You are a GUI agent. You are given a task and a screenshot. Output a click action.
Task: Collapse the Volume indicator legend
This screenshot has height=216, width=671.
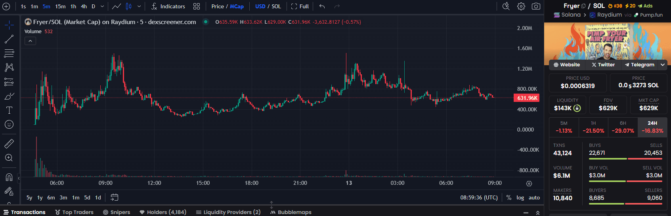click(x=30, y=41)
